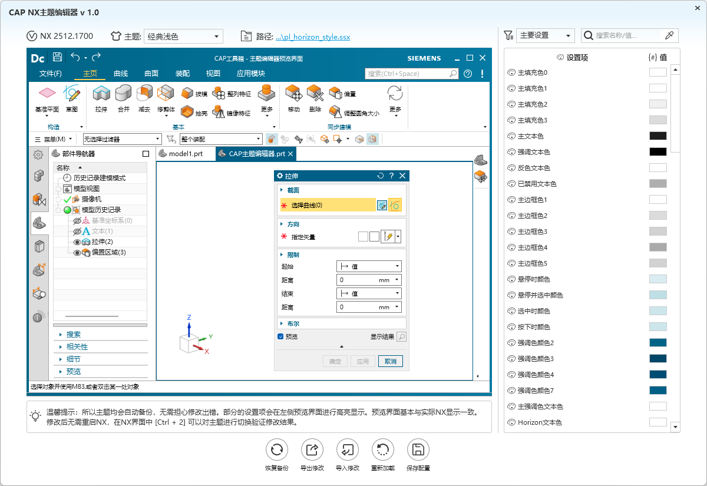
Task: Click the color picker eyedropper in search box
Action: click(x=669, y=35)
